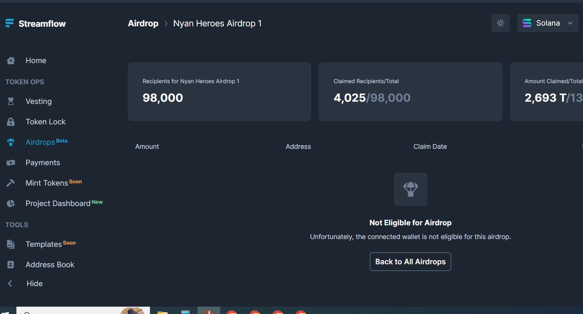Open Project Dashboard via pie chart icon

click(10, 203)
